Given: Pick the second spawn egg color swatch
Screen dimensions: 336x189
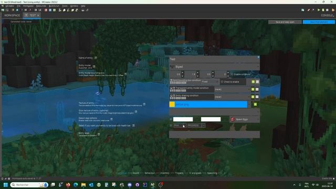Looking at the screenshot, I should (x=211, y=119).
